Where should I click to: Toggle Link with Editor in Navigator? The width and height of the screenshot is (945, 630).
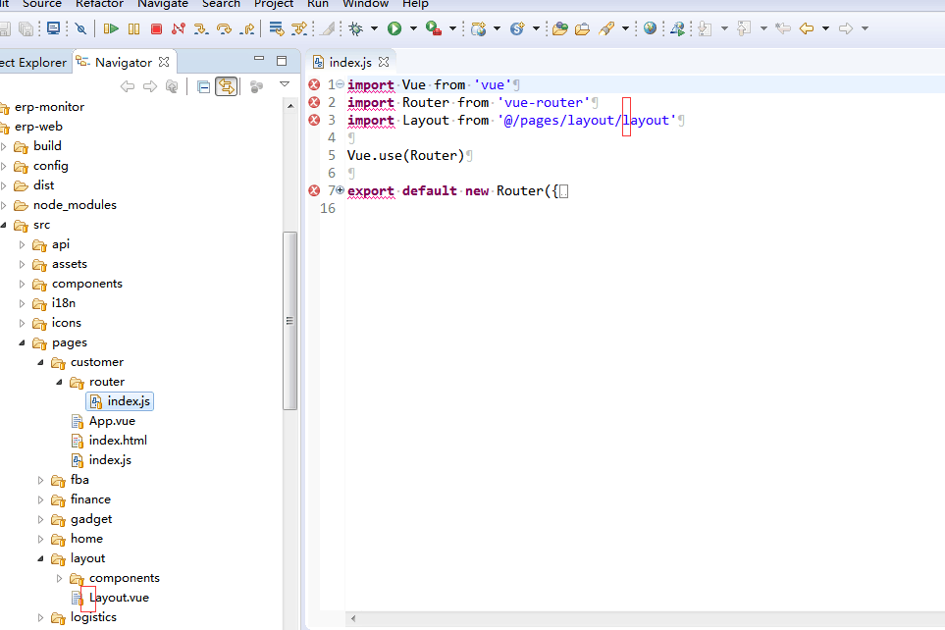point(227,86)
